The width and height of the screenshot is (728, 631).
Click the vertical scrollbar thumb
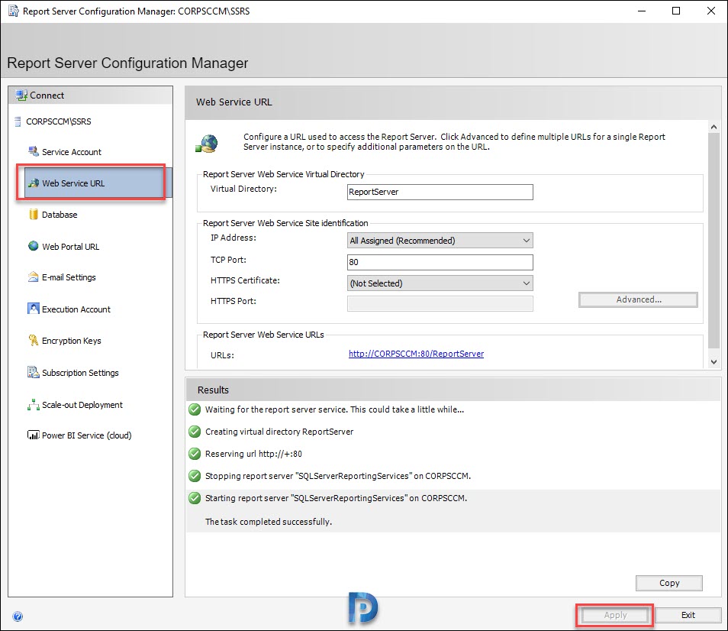pos(714,240)
